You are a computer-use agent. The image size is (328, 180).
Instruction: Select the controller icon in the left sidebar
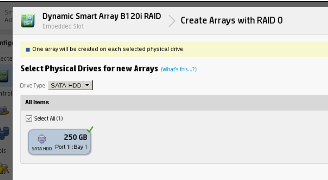click(x=5, y=75)
